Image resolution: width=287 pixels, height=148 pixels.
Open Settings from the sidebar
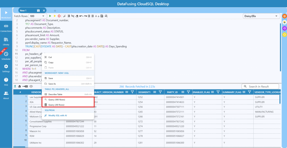coord(6,68)
